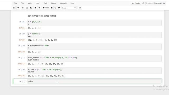
Task: Open the command palette keyboard icon
Action: click(x=80, y=8)
